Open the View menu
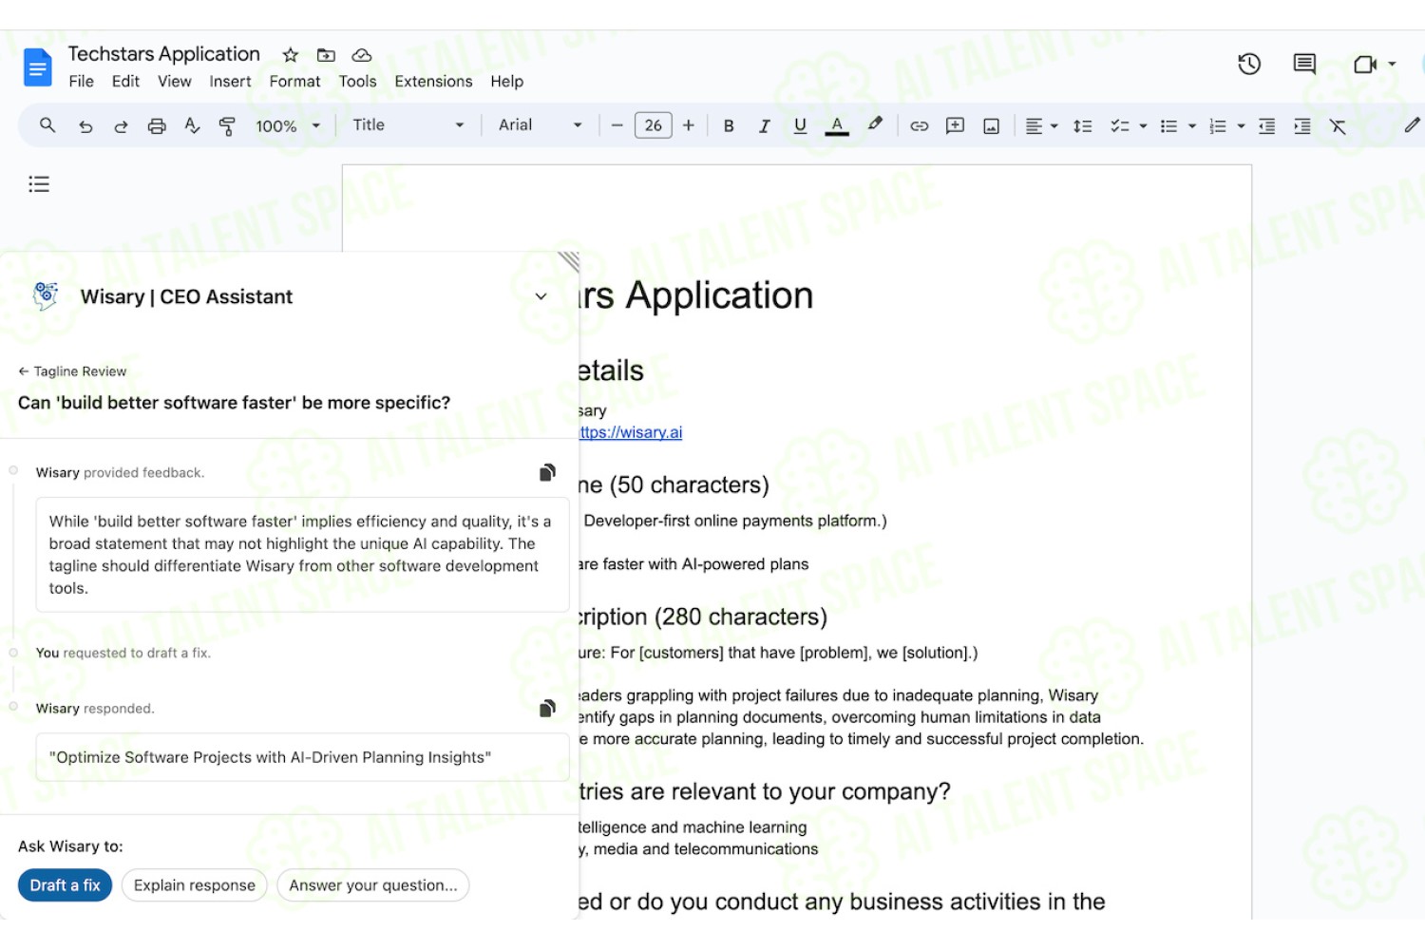 pyautogui.click(x=175, y=82)
